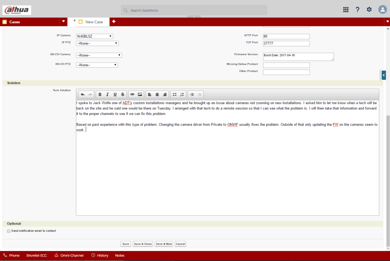Align text left
Viewport: 390px width, 261px height.
[x=149, y=94]
